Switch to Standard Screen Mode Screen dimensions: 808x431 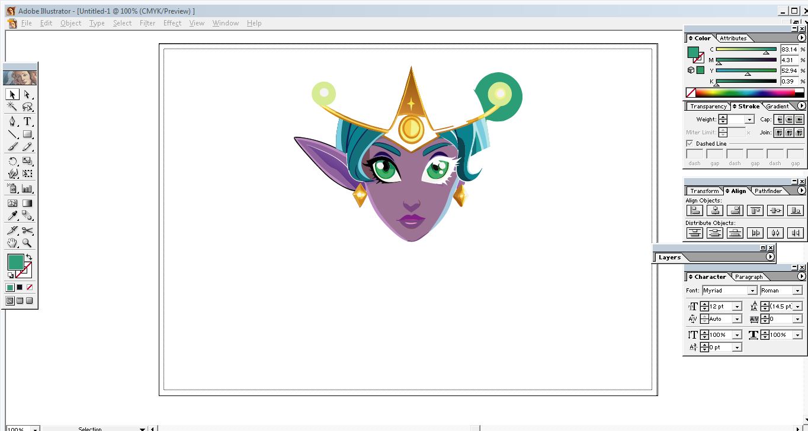(x=10, y=301)
